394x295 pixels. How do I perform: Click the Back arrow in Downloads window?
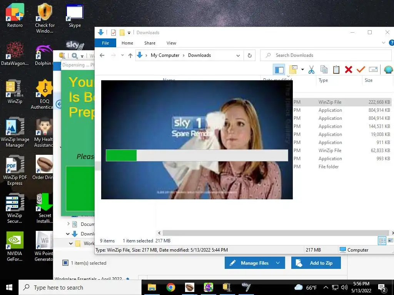(102, 55)
